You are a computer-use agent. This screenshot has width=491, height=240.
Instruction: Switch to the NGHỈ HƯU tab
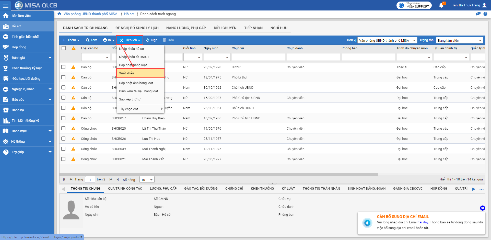pyautogui.click(x=279, y=28)
